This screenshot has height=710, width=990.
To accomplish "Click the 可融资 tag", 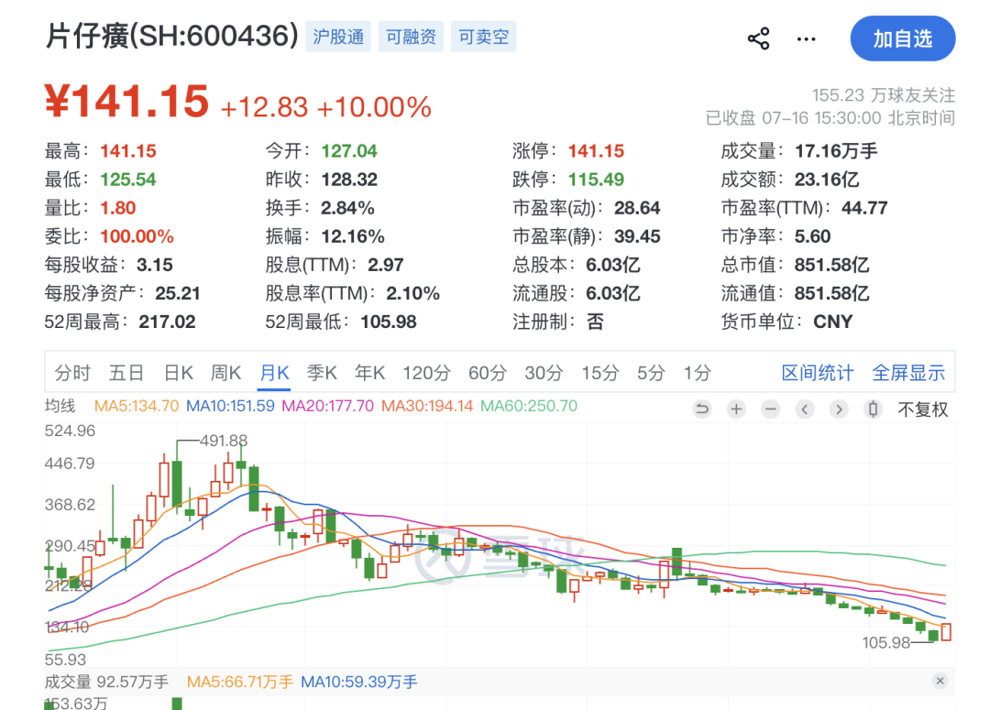I will [x=411, y=37].
